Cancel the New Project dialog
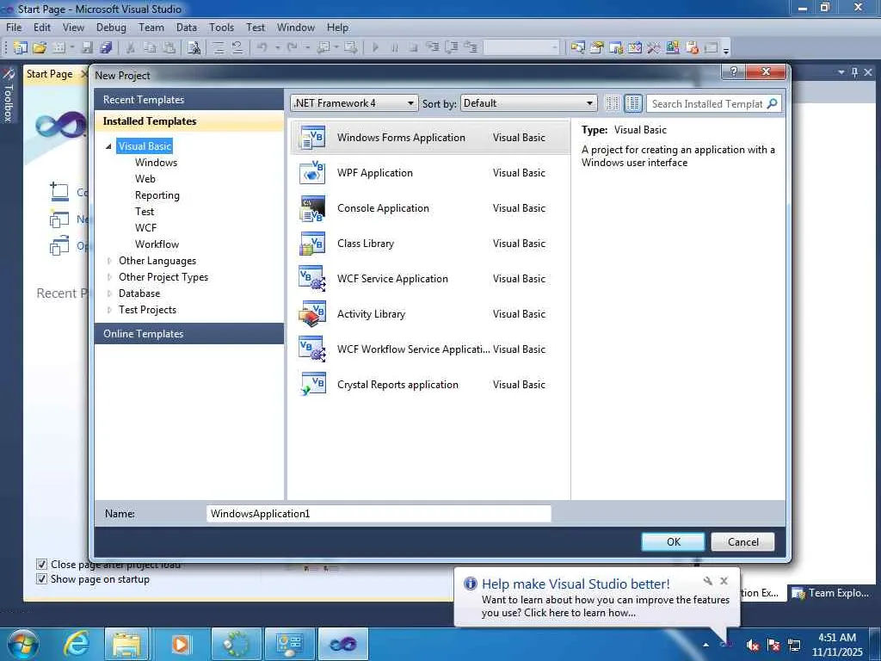 742,542
